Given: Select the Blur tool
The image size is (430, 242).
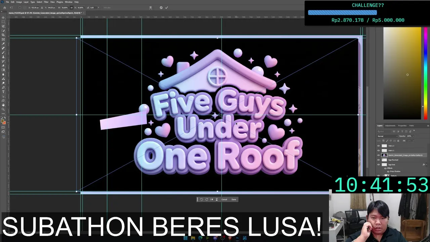Looking at the screenshot, I should tap(3, 74).
